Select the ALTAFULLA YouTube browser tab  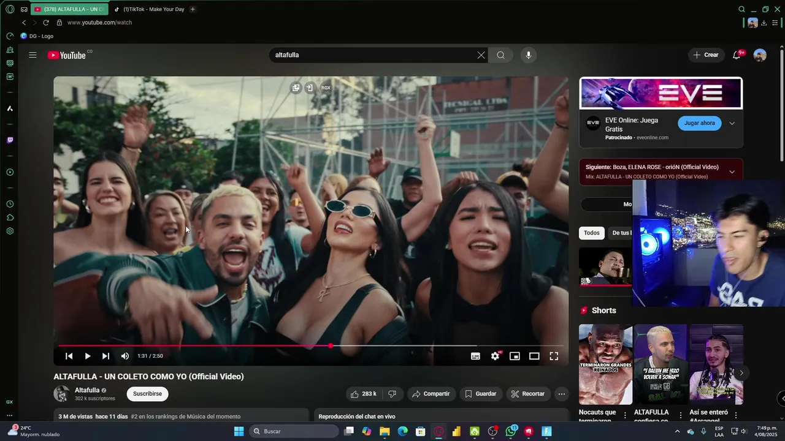(69, 9)
